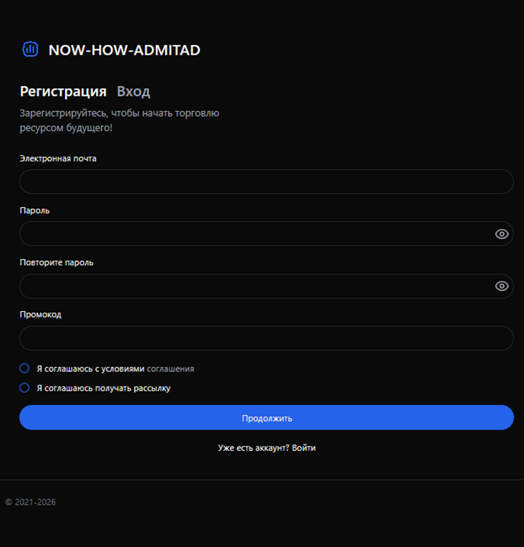
Task: Open the соглашения terms link
Action: (x=170, y=369)
